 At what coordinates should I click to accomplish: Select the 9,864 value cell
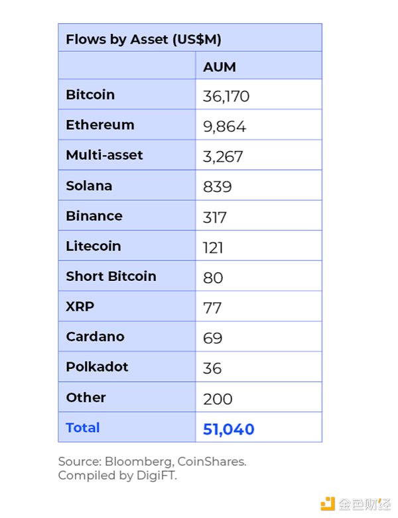coord(224,127)
